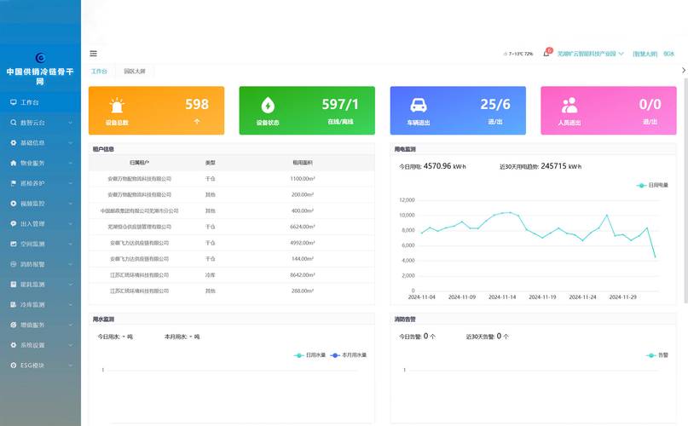Click the lightning droplet icon on green card
Viewport: 688px width, 426px height.
click(268, 106)
